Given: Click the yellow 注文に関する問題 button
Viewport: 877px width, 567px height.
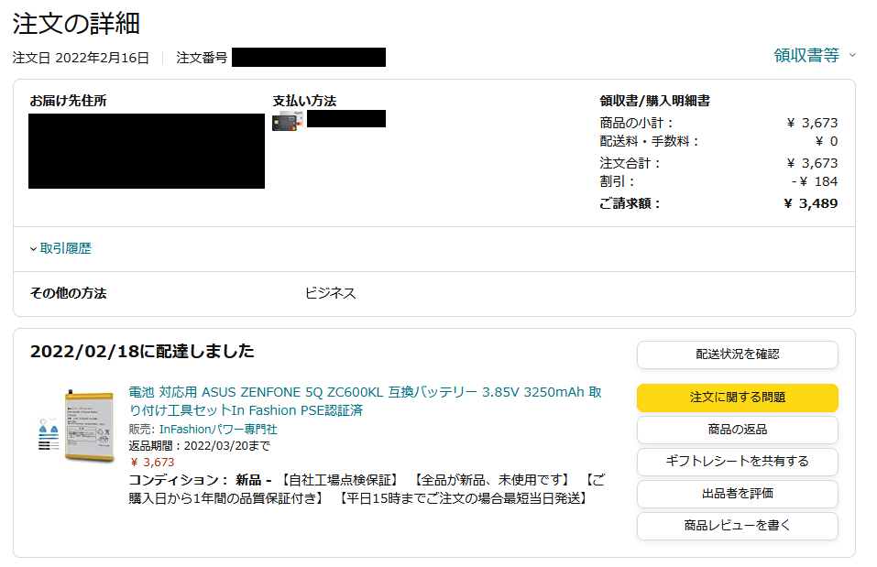Looking at the screenshot, I should click(737, 398).
